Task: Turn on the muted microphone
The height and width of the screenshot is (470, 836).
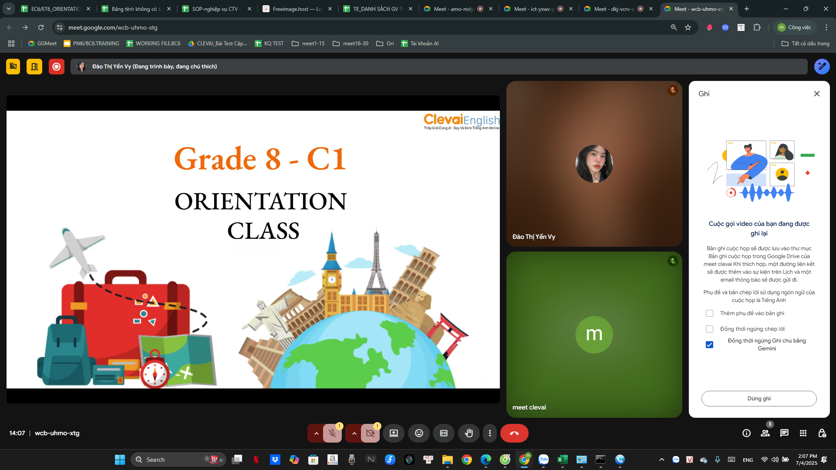Action: pos(333,433)
